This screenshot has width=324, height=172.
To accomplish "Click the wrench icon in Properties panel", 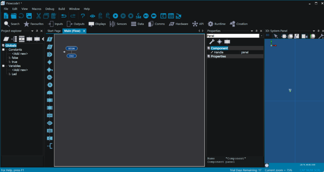I will point(212,42).
